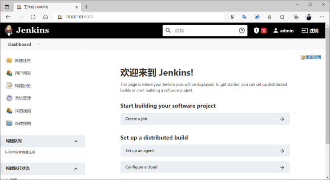The width and height of the screenshot is (330, 180).
Task: Focus the 查找 search box
Action: (205, 31)
